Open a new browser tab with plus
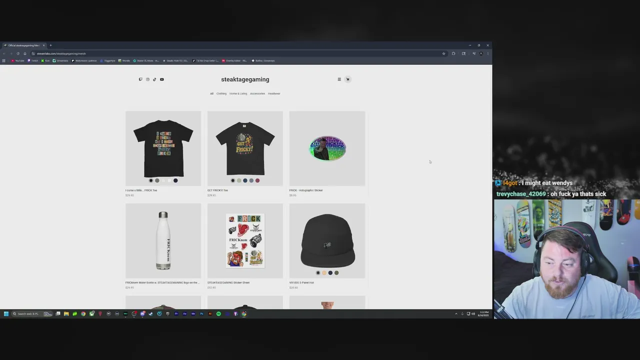 [50, 45]
